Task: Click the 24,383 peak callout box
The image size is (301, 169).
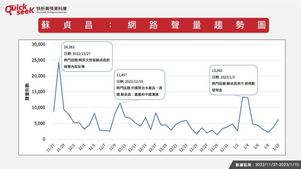Action: point(87,57)
